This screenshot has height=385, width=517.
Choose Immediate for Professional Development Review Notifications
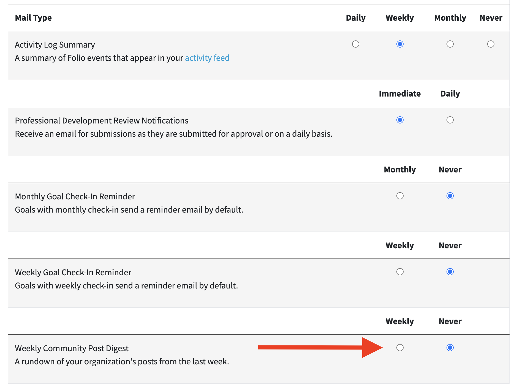400,120
